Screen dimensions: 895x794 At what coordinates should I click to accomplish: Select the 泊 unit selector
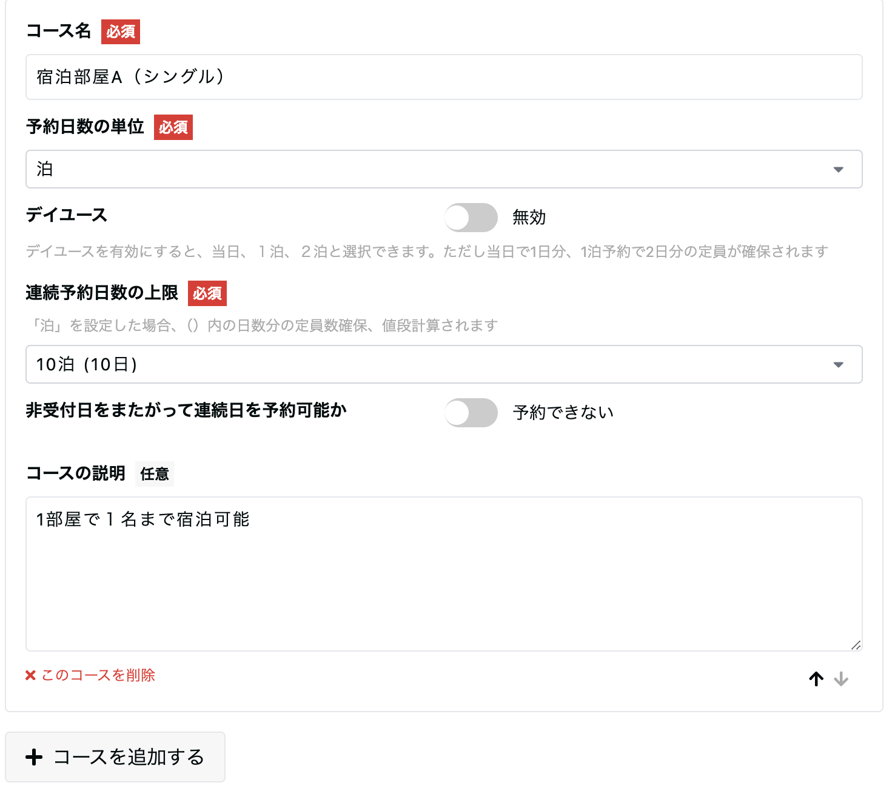(443, 170)
